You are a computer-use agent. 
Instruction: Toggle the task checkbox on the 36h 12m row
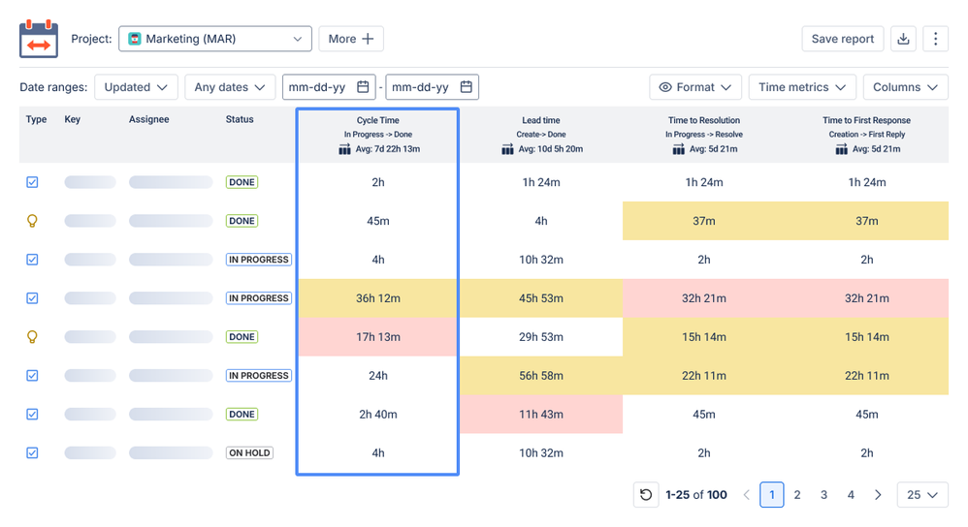[x=32, y=297]
